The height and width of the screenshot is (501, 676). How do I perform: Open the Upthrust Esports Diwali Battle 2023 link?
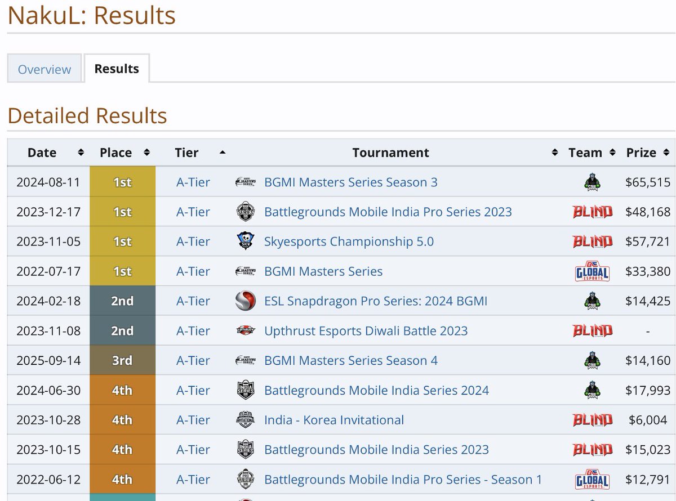(x=366, y=331)
